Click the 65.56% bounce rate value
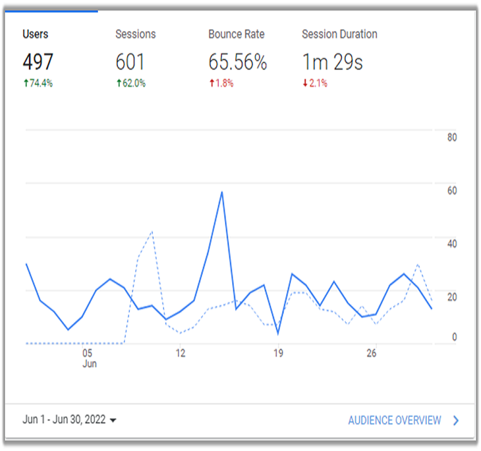The image size is (481, 451). coord(237,62)
